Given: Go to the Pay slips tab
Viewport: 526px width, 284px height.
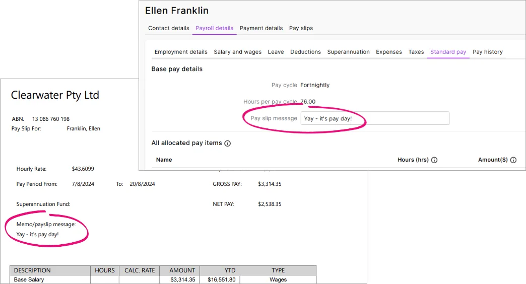Looking at the screenshot, I should click(x=301, y=28).
